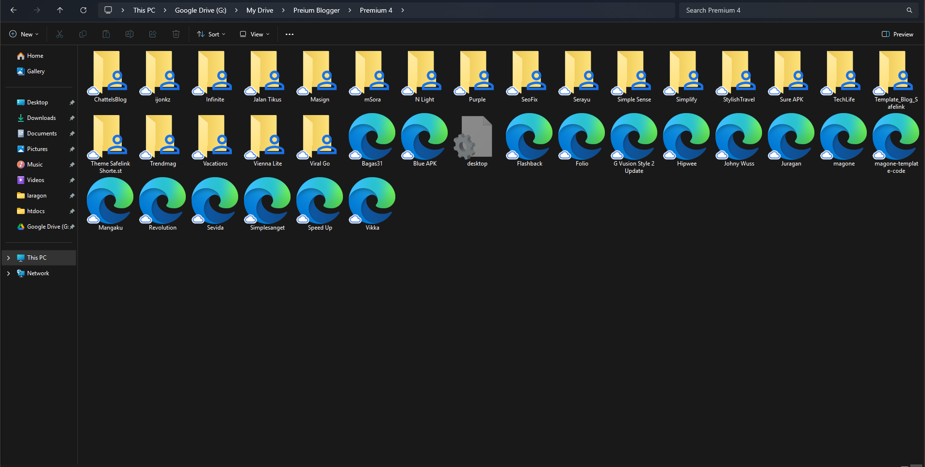Viewport: 925px width, 467px height.
Task: Click the Share icon in toolbar
Action: pos(153,34)
